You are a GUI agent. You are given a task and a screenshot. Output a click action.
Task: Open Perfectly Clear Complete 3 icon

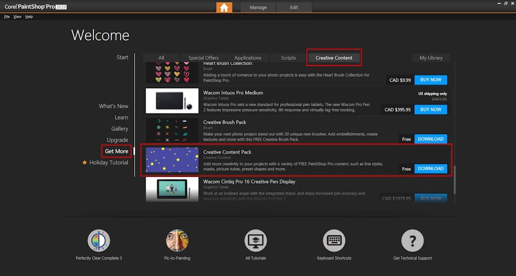click(99, 240)
